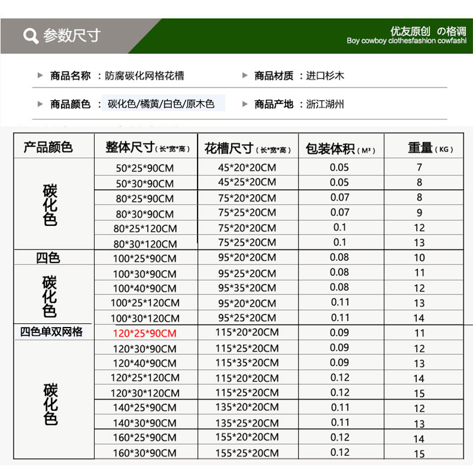The height and width of the screenshot is (473, 473).
Task: Click the 花槽尺寸 column header
Action: (x=248, y=148)
